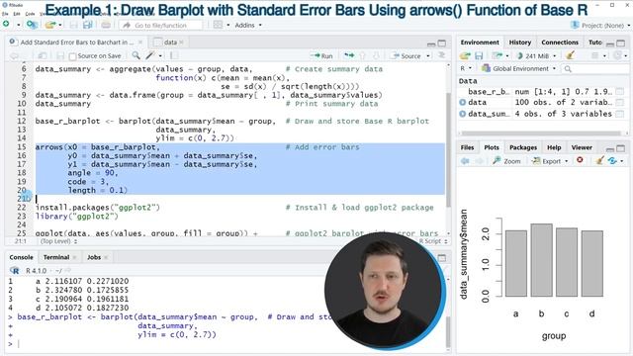The width and height of the screenshot is (633, 356).
Task: Click the Source button
Action: point(407,55)
